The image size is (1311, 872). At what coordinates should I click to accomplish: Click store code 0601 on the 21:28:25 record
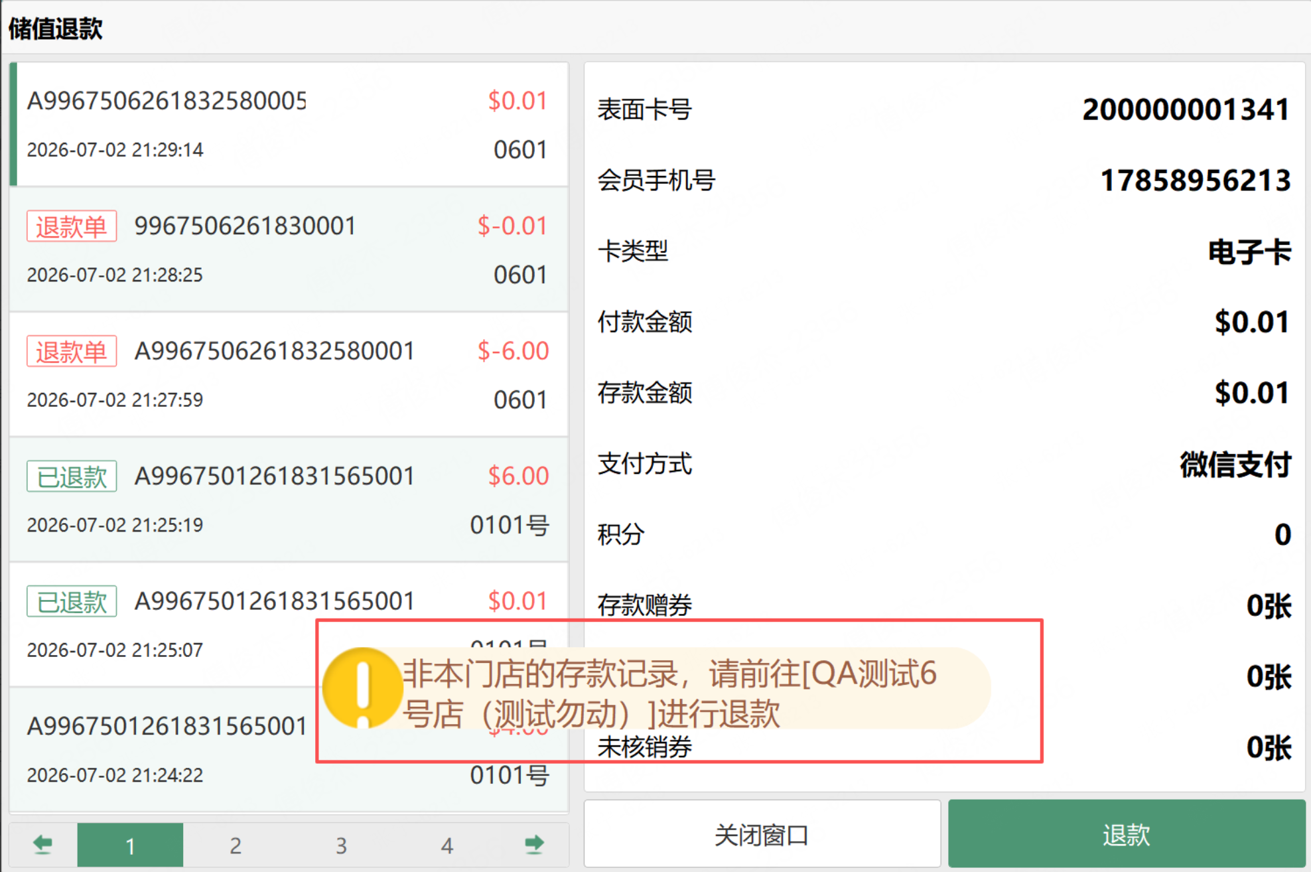coord(520,275)
